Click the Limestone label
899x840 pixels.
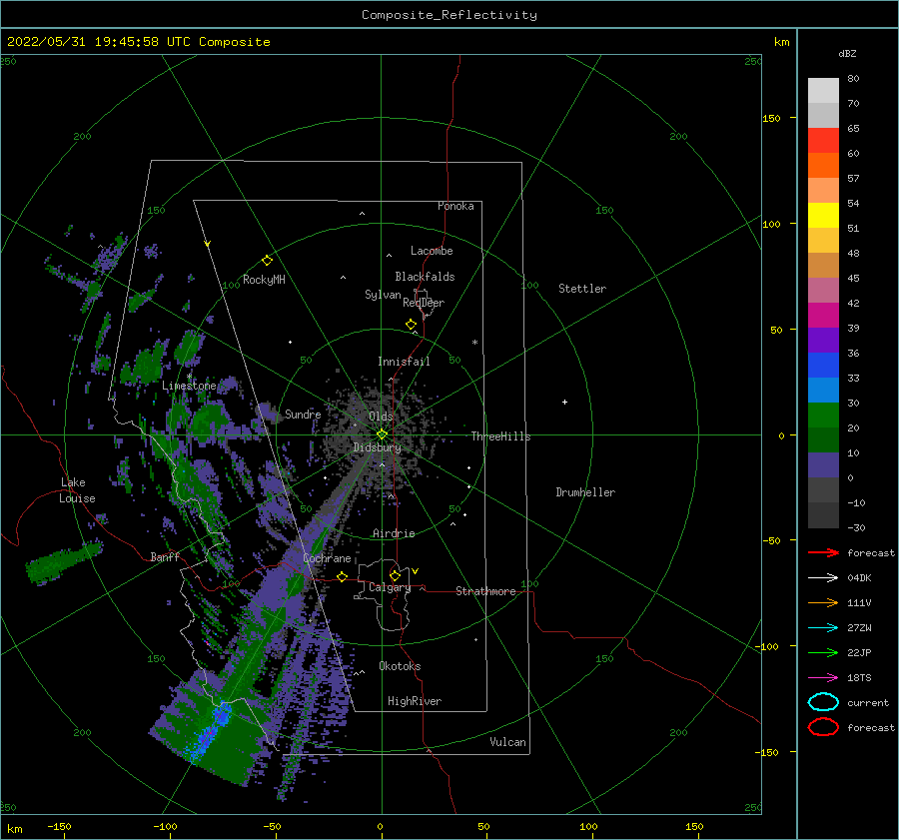click(x=189, y=386)
